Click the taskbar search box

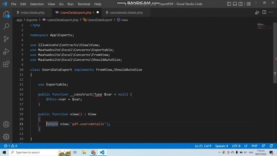[40, 152]
